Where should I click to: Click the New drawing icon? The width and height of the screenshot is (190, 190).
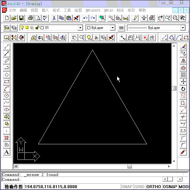coord(7,18)
